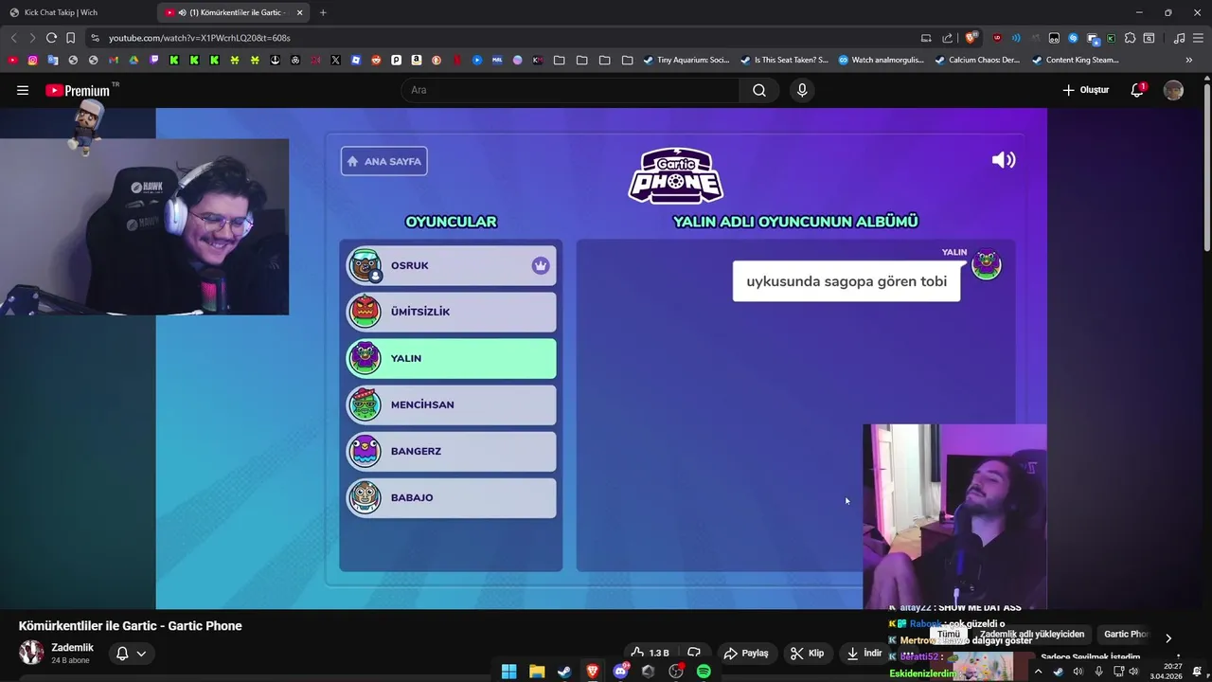Open the X (Twitter) bookmark icon

pos(335,60)
